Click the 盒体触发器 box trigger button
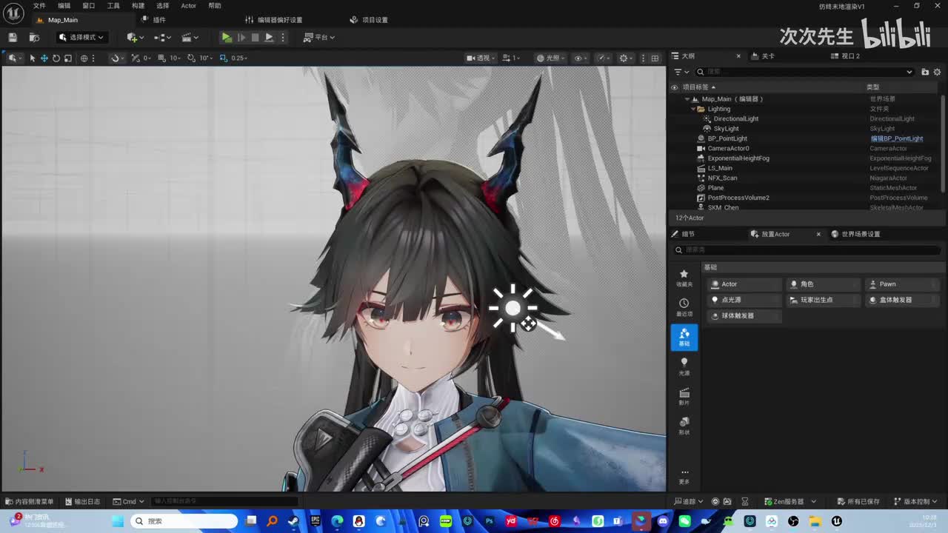The image size is (948, 533). tap(903, 300)
